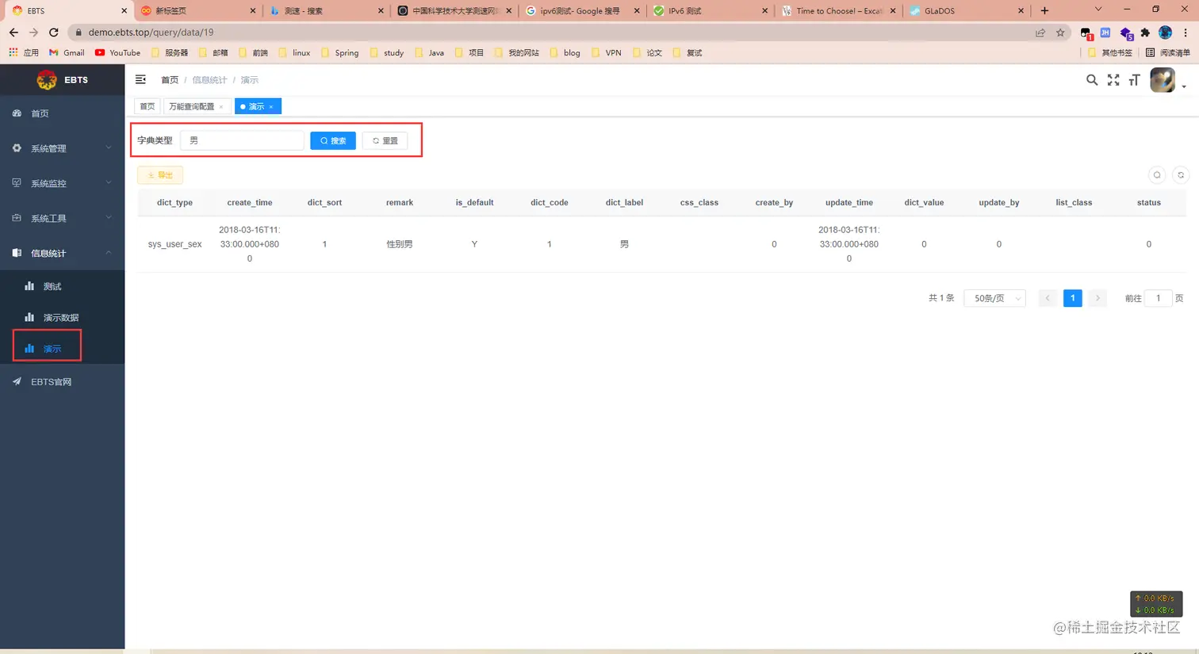Expand 系统监控 sidebar menu
This screenshot has height=654, width=1199.
pos(62,183)
